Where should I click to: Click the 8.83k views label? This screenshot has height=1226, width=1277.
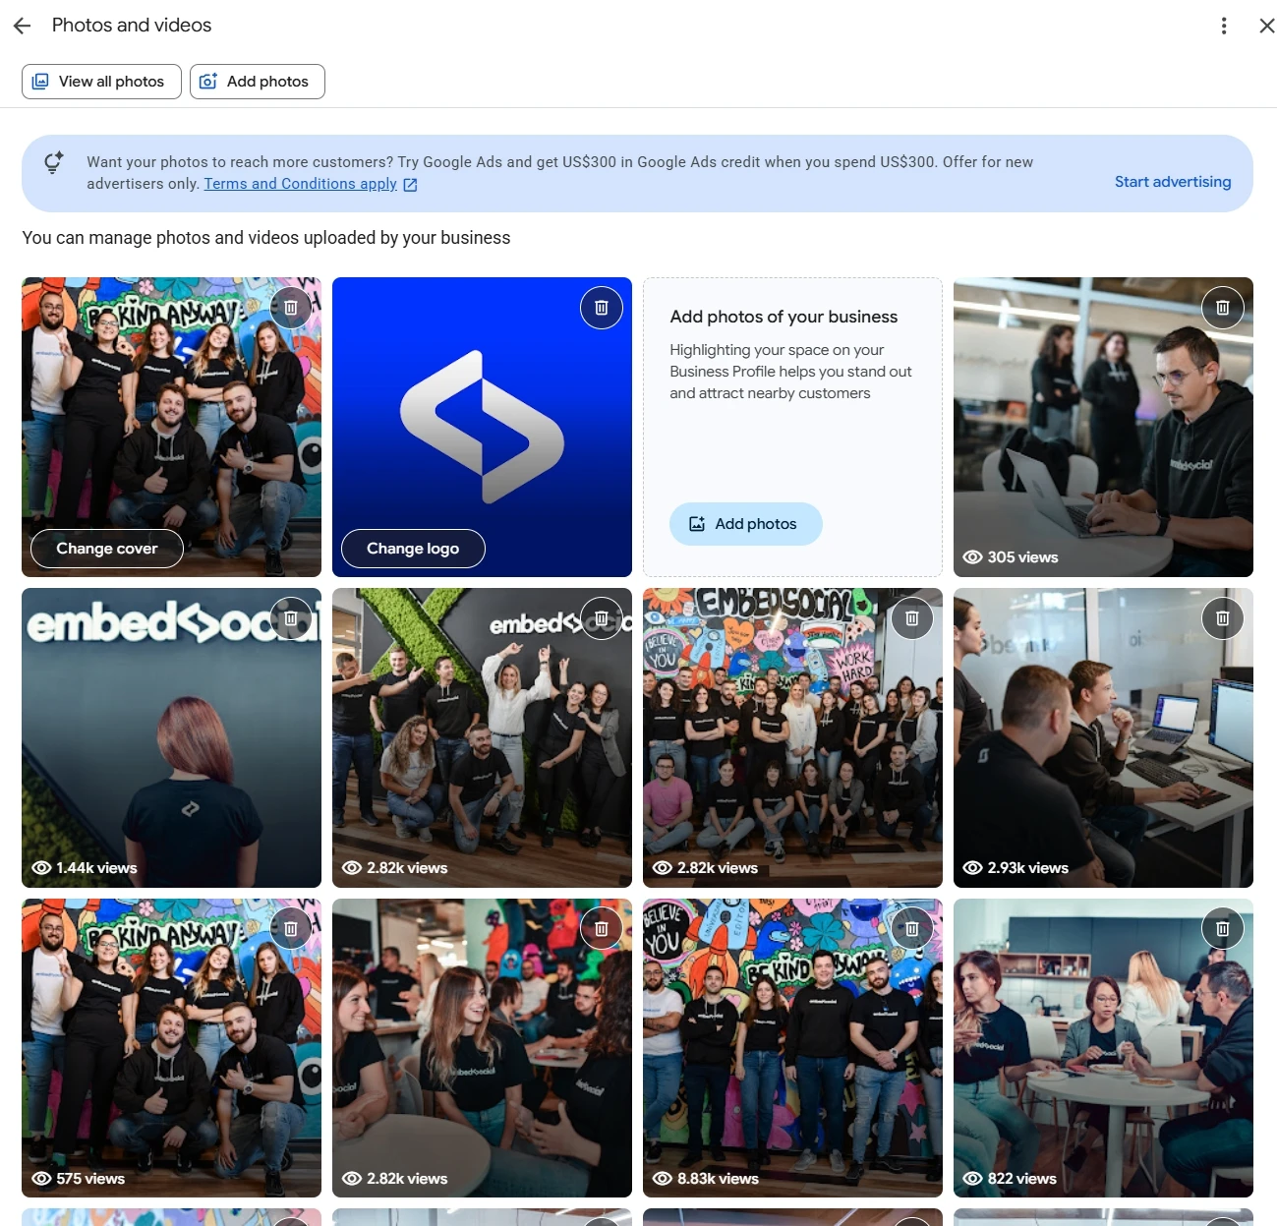click(x=718, y=1179)
